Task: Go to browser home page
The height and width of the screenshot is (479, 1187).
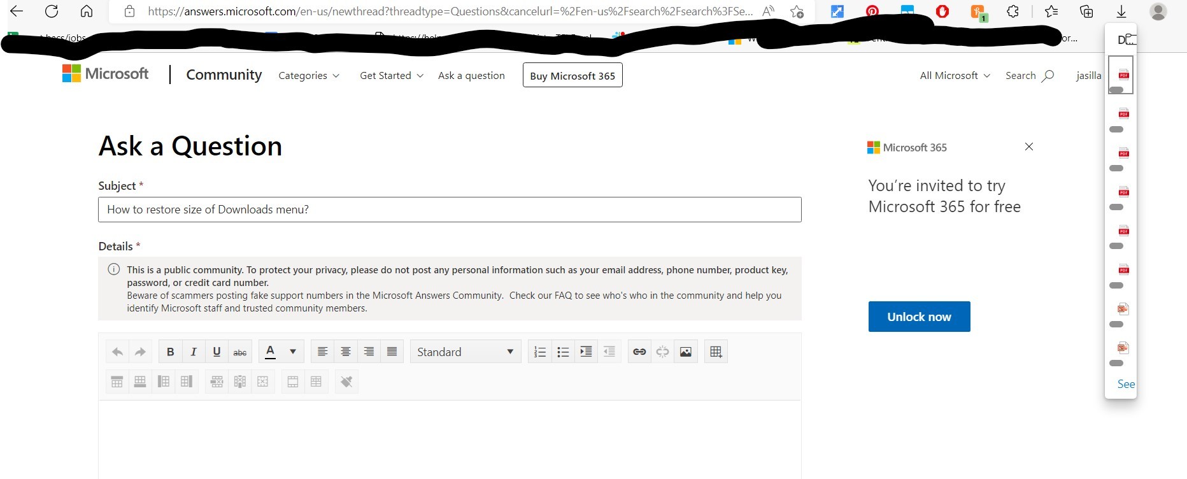Action: tap(87, 11)
